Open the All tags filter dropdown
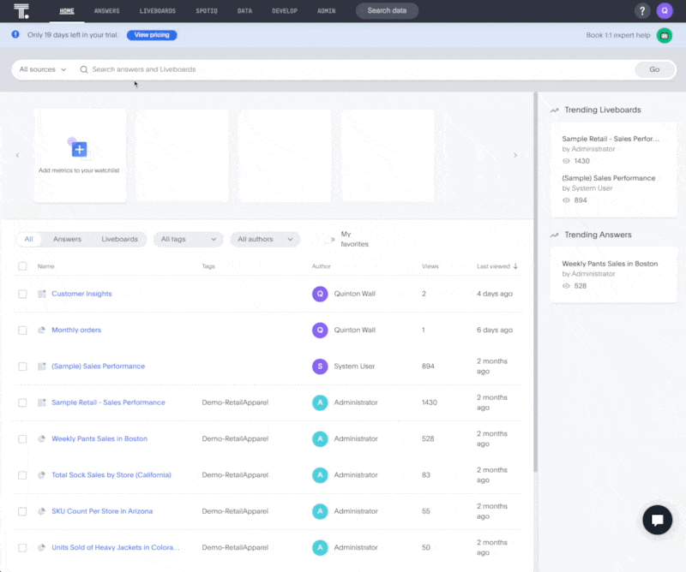686x572 pixels. (x=189, y=240)
